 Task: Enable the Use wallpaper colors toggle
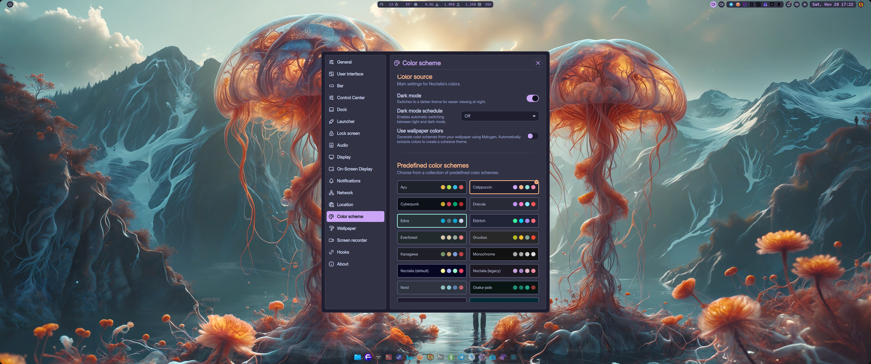533,136
